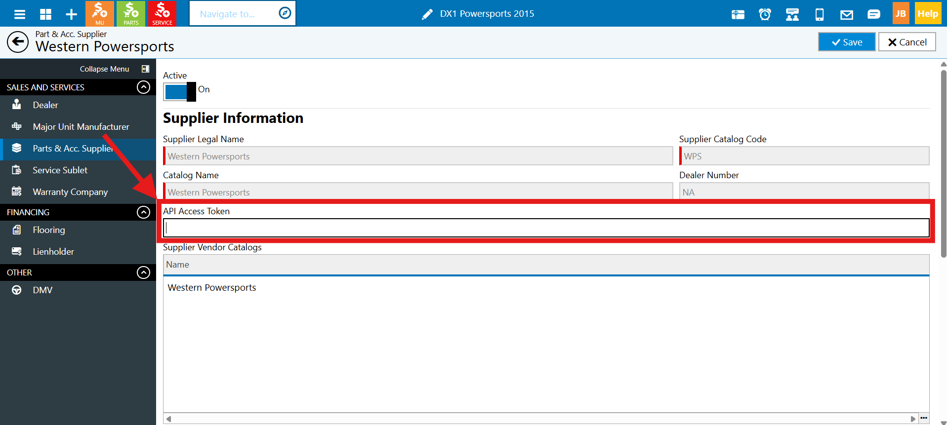This screenshot has height=425, width=947.
Task: Select Lienholder menu item
Action: (78, 251)
